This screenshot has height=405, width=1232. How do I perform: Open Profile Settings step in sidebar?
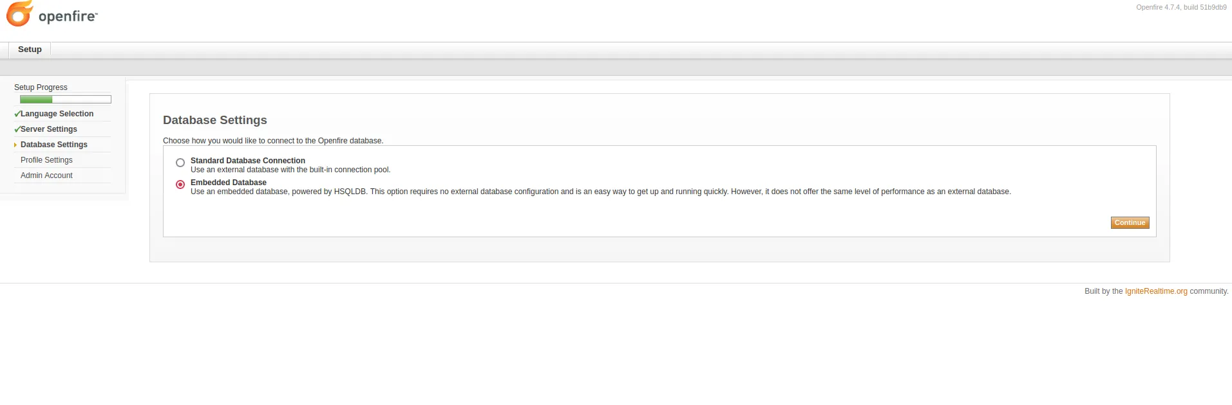(46, 160)
